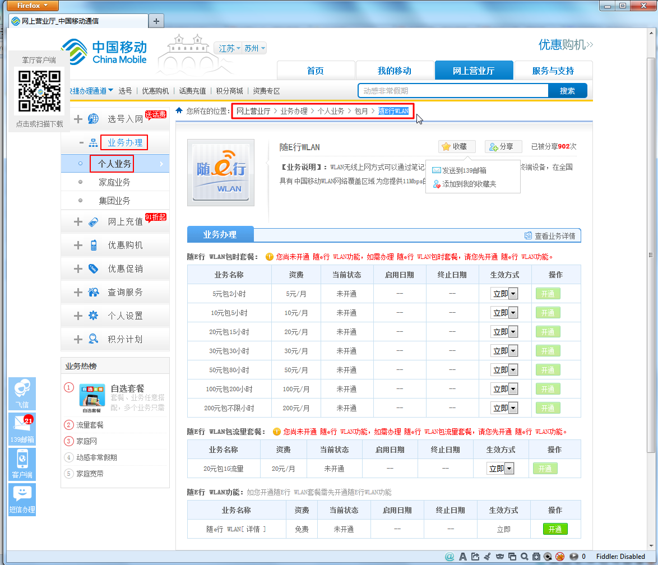Open 生效方式 dropdown for 20元包1G流量
This screenshot has height=565, width=658.
500,469
